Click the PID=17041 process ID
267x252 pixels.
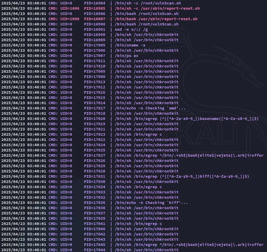point(95,224)
